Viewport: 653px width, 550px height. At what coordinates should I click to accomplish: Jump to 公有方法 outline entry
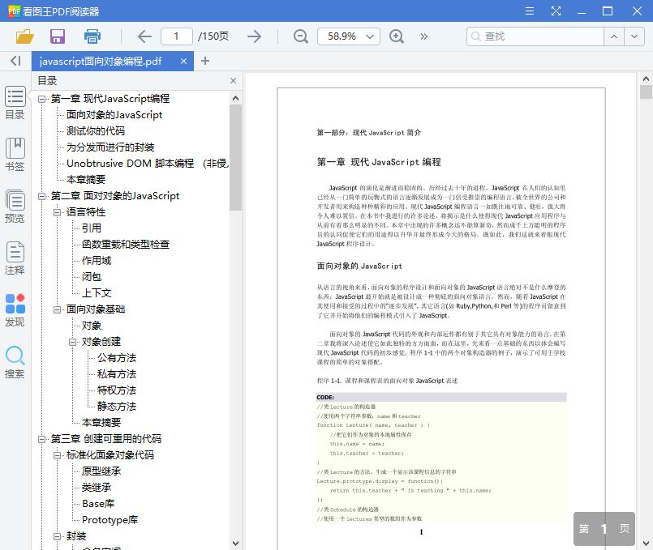pyautogui.click(x=117, y=358)
